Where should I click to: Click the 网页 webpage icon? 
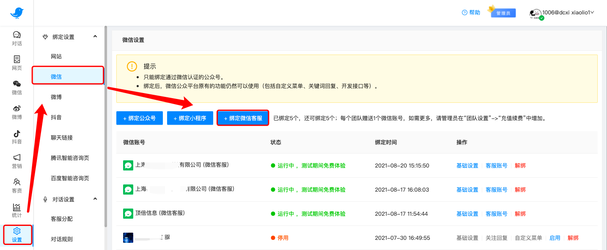click(x=16, y=60)
